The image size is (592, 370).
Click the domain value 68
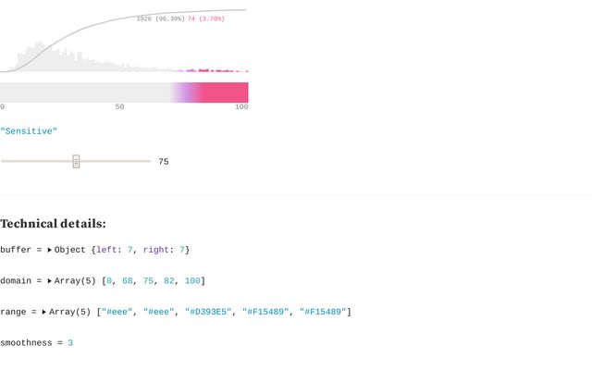128,281
